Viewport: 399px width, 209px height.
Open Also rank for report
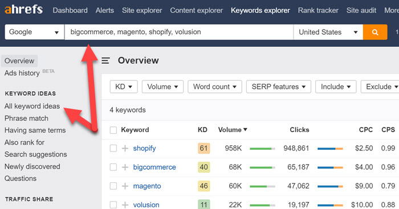pyautogui.click(x=25, y=142)
